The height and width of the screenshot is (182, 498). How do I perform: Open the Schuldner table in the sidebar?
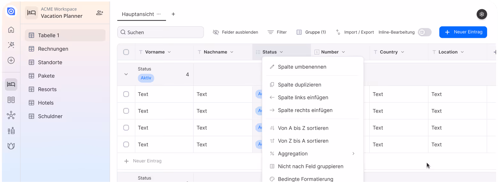(65, 116)
